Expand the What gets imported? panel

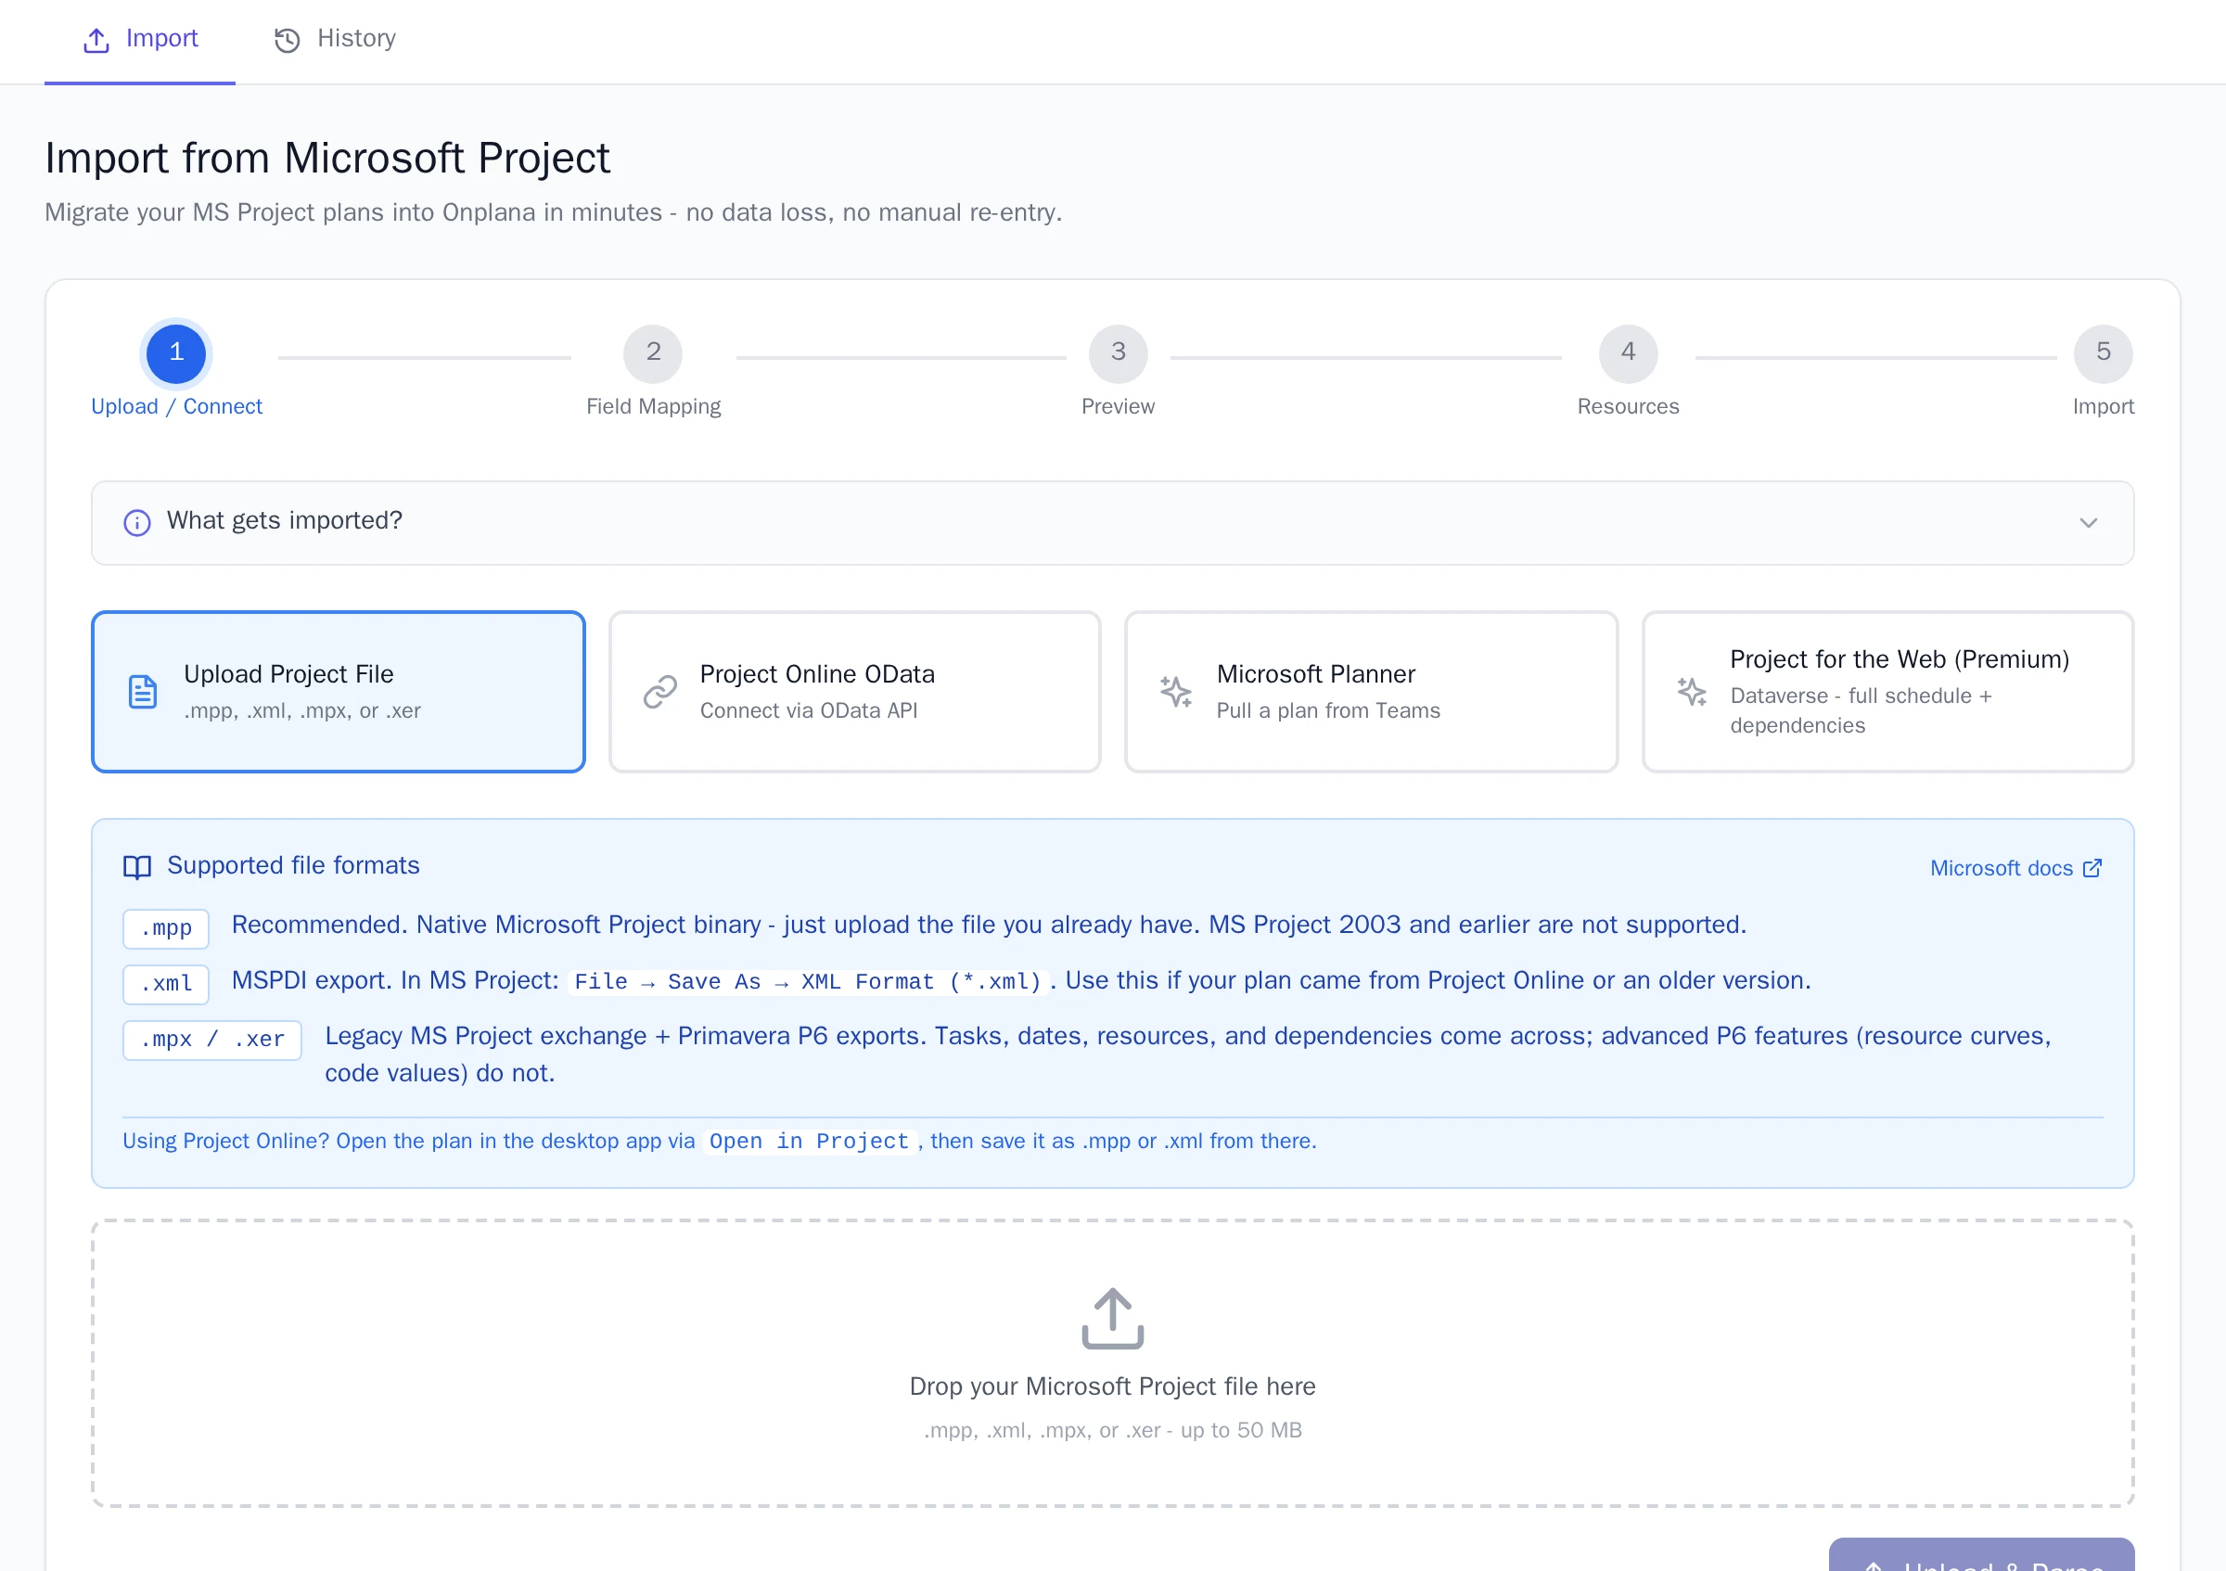pos(1112,522)
